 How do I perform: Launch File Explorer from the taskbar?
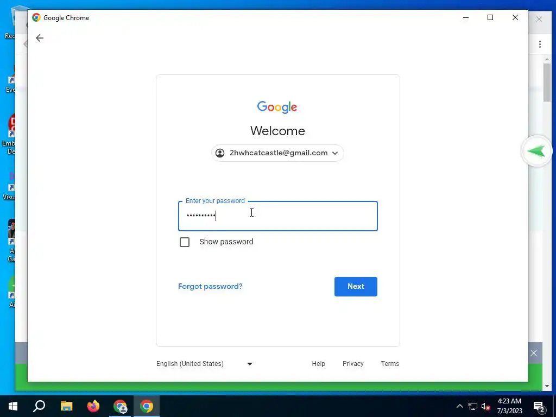tap(66, 406)
